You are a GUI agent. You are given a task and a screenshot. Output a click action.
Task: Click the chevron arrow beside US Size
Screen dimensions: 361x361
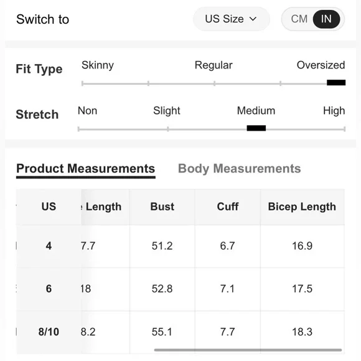pyautogui.click(x=253, y=19)
